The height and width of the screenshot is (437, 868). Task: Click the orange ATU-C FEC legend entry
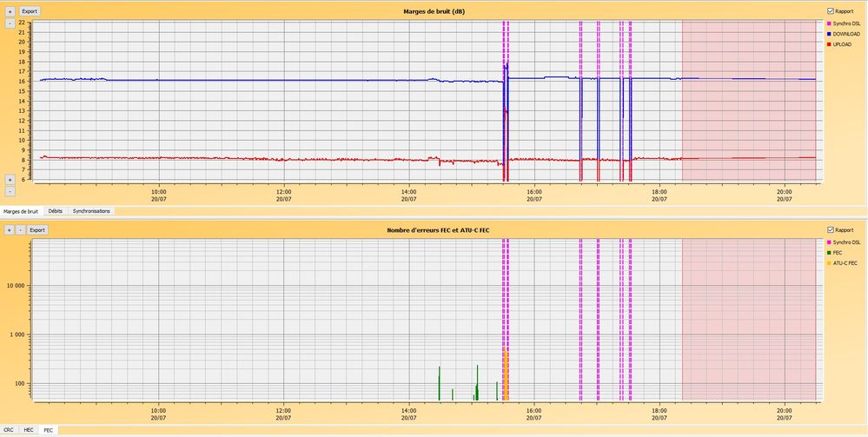[845, 262]
